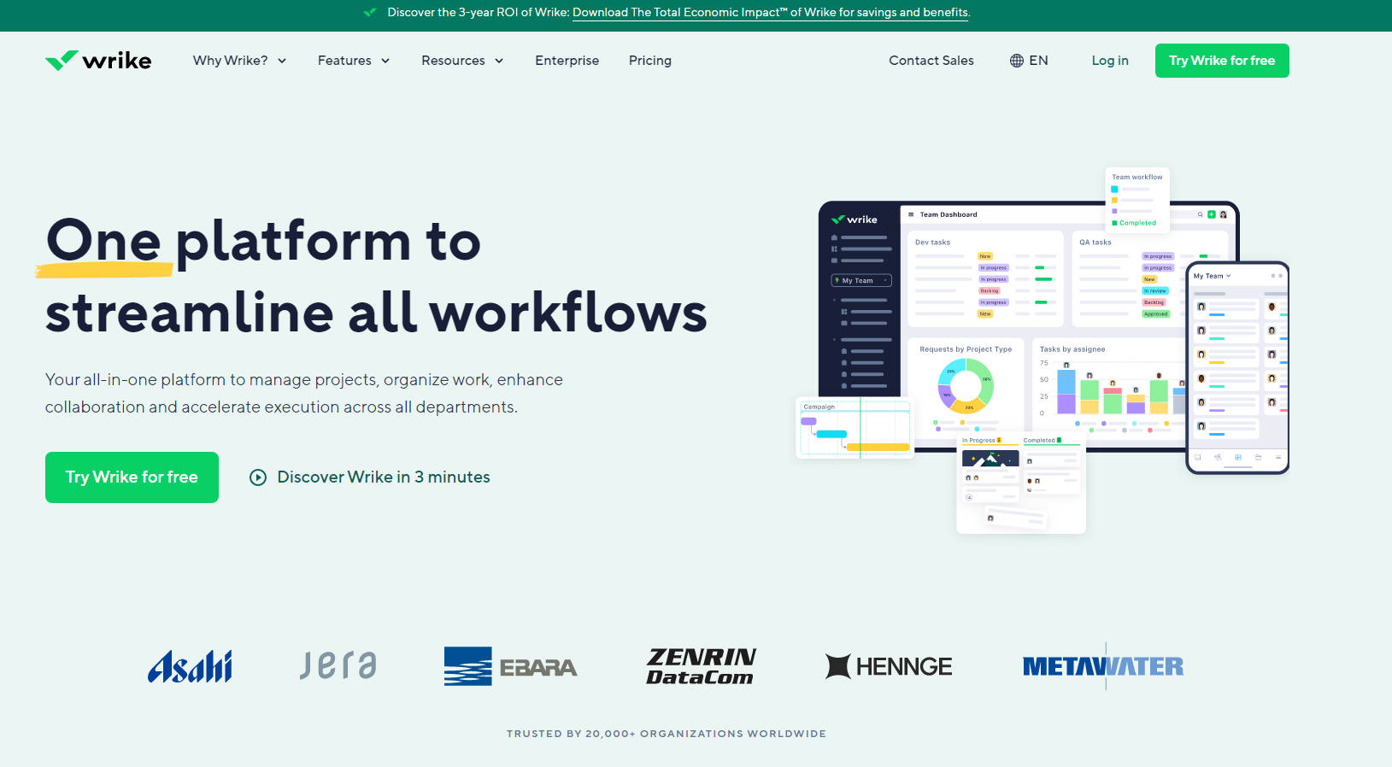Expand the Resources menu
1392x767 pixels.
pos(462,61)
